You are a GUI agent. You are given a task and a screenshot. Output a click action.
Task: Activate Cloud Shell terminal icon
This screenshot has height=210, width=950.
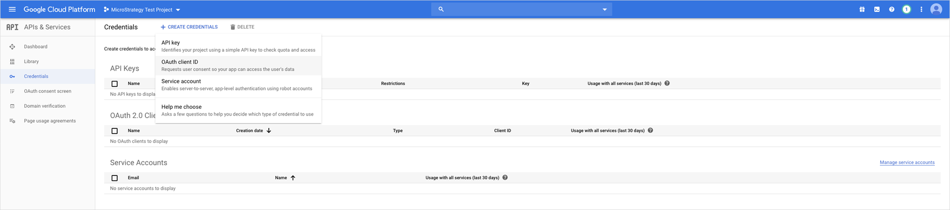(x=877, y=9)
